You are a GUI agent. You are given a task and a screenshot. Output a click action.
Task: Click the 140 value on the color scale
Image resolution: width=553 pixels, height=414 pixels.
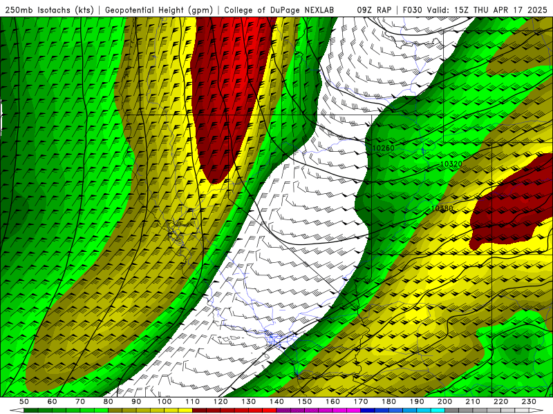(x=276, y=402)
